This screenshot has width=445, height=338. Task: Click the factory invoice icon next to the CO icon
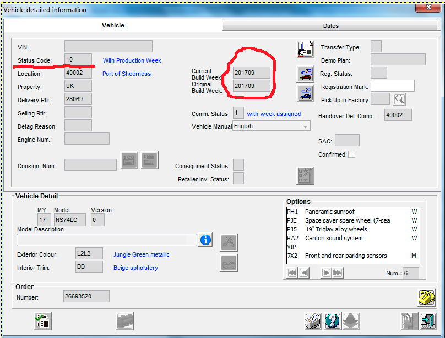[x=149, y=160]
